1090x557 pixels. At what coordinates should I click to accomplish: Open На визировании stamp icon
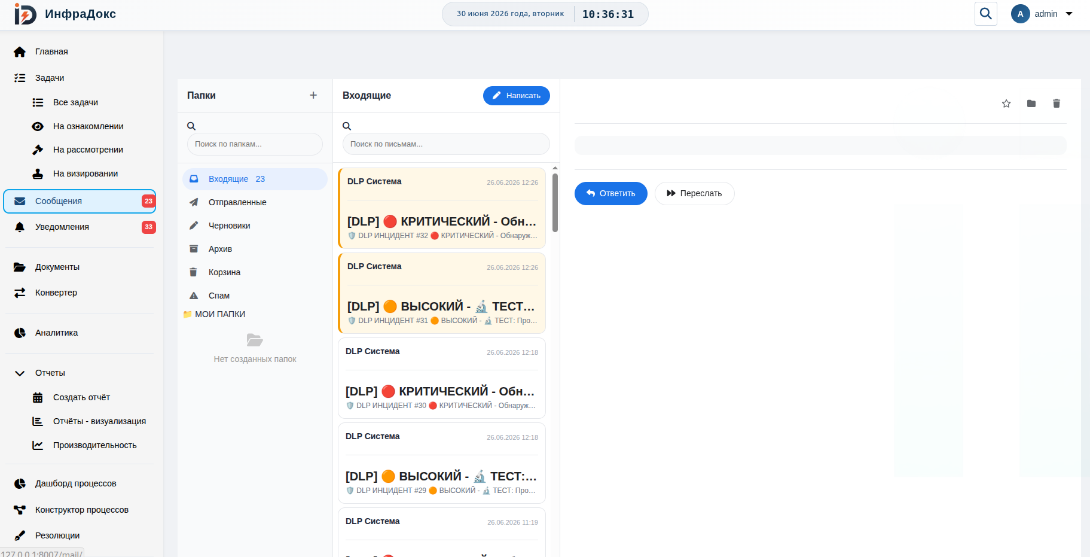pos(38,174)
